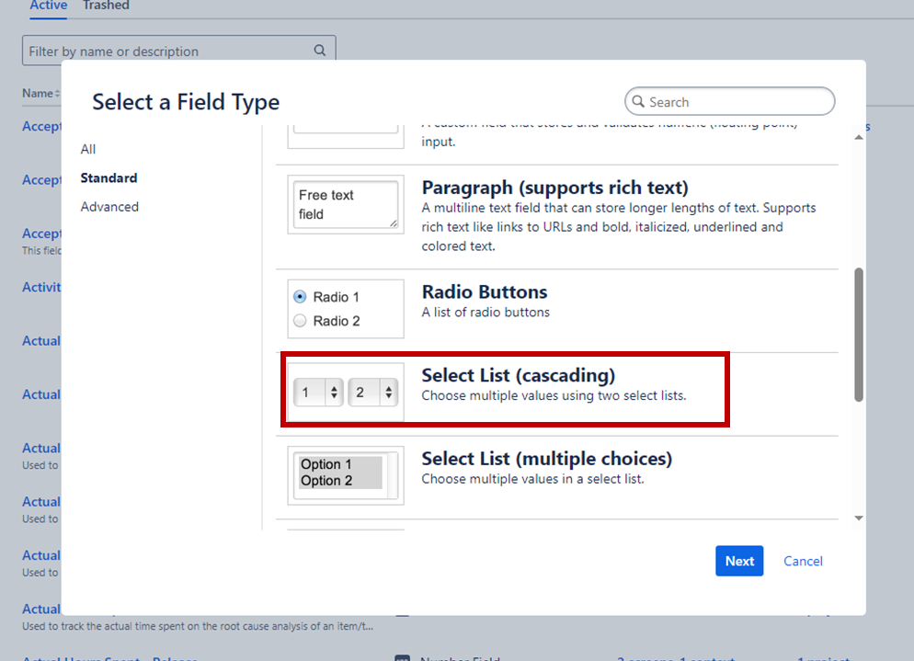Open the first cascading select spinner

point(317,391)
